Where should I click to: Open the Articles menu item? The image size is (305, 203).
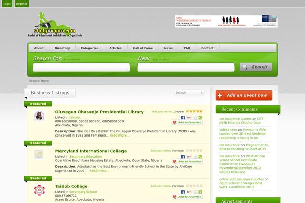point(115,48)
